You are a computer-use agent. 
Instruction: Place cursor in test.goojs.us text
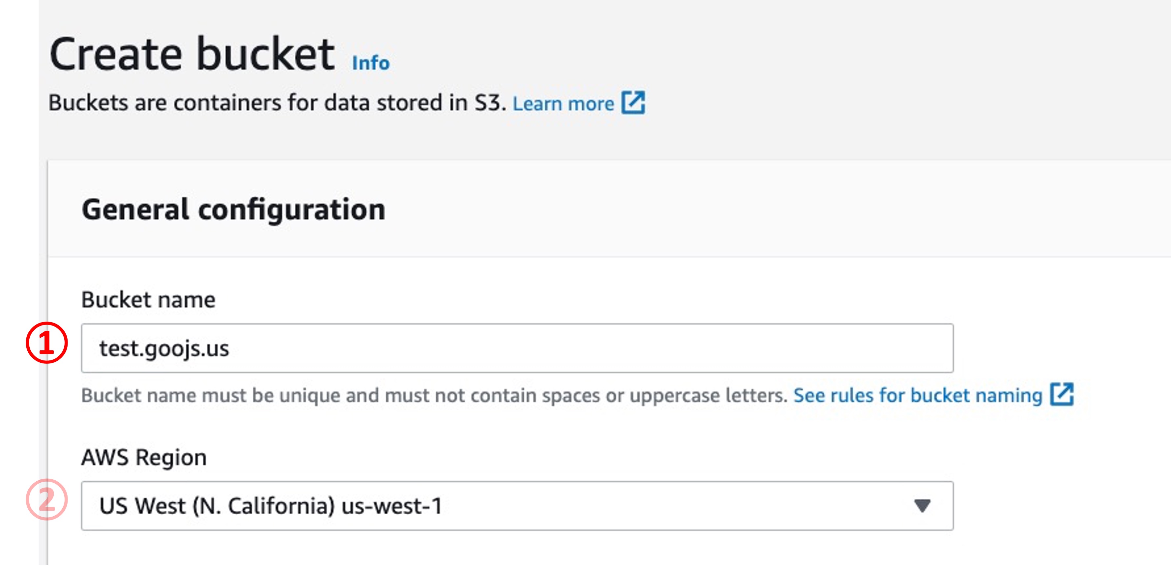[164, 349]
